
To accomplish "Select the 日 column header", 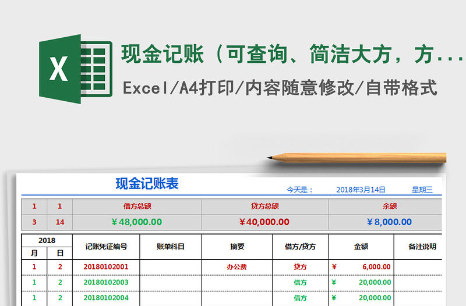I will click(x=60, y=253).
